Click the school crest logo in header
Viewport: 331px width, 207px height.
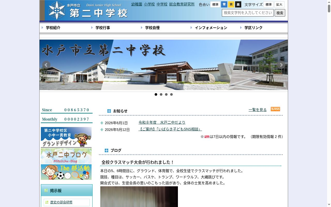57,10
